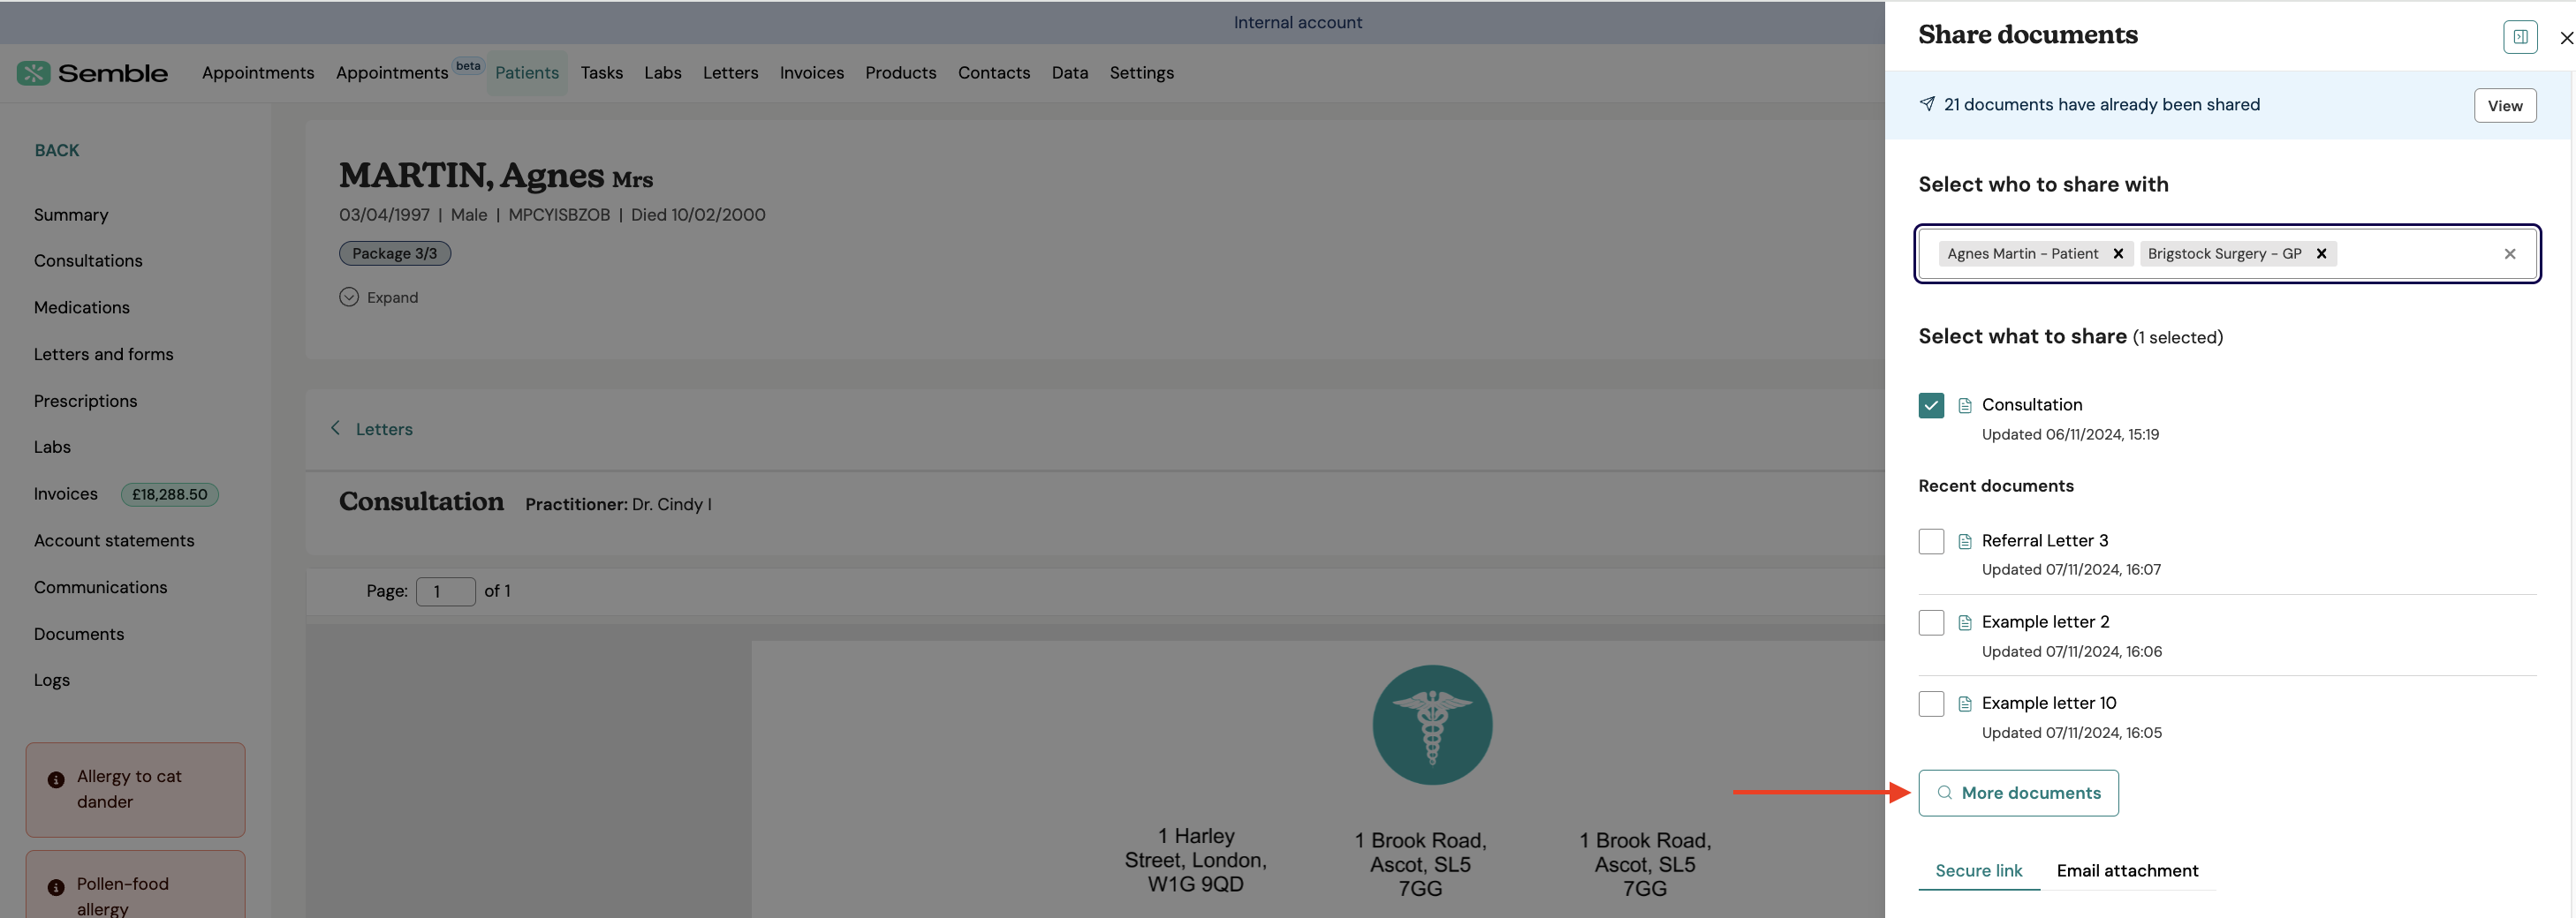Expand patient details with Expand toggle

tap(379, 297)
